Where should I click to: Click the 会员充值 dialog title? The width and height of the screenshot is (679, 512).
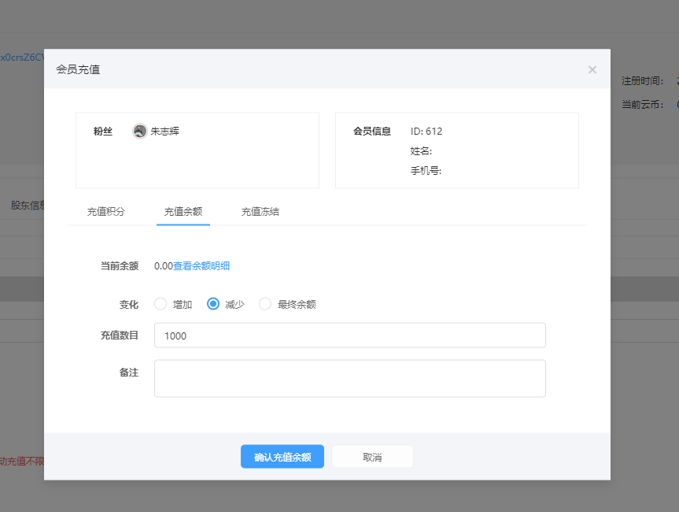pyautogui.click(x=78, y=69)
